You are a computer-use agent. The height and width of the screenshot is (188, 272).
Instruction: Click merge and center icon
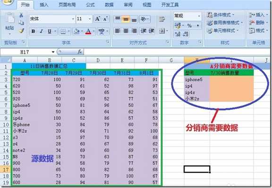pos(162,31)
